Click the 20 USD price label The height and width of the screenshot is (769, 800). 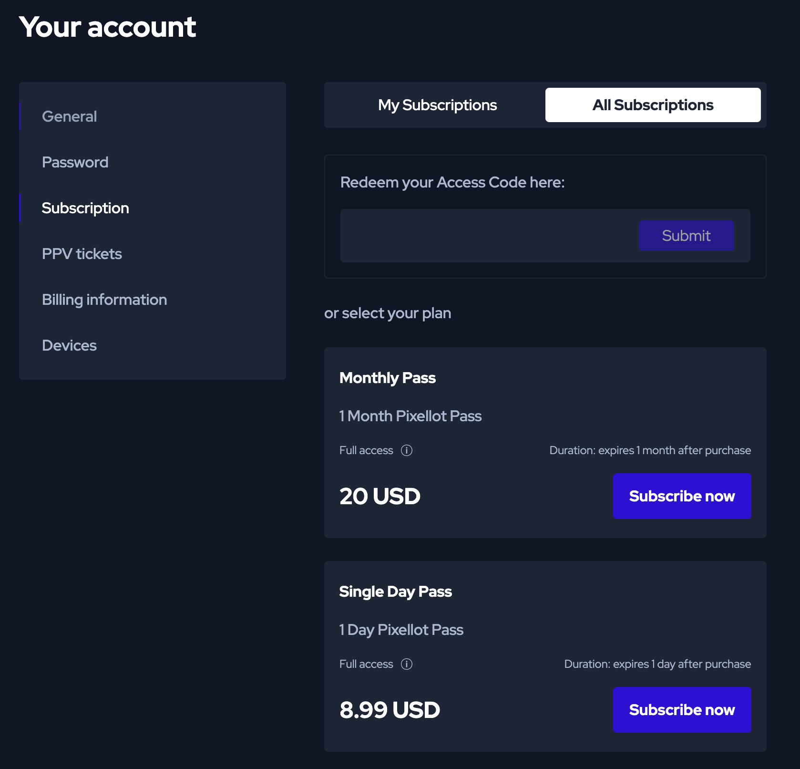pos(380,496)
